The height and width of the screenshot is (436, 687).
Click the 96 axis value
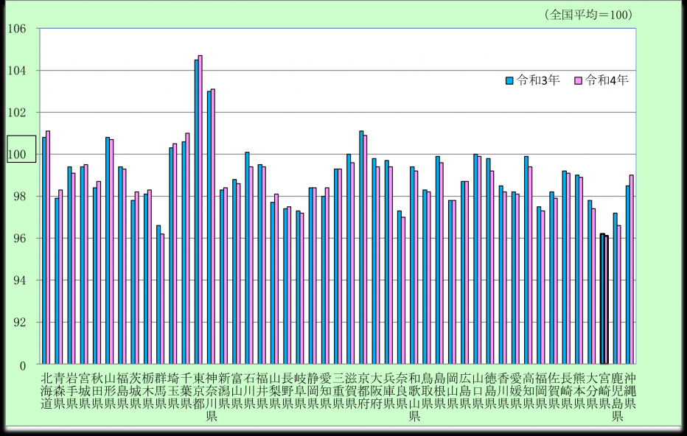point(20,239)
